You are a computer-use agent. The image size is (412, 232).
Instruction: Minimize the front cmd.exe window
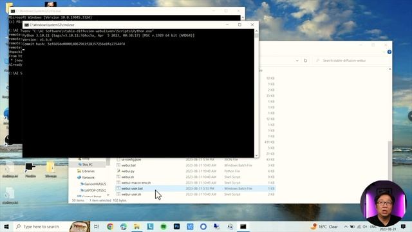click(x=227, y=24)
